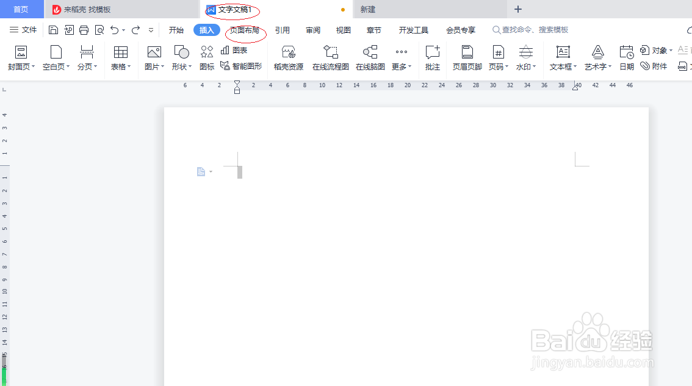Save the document using the save icon
The image size is (692, 386).
[x=53, y=29]
